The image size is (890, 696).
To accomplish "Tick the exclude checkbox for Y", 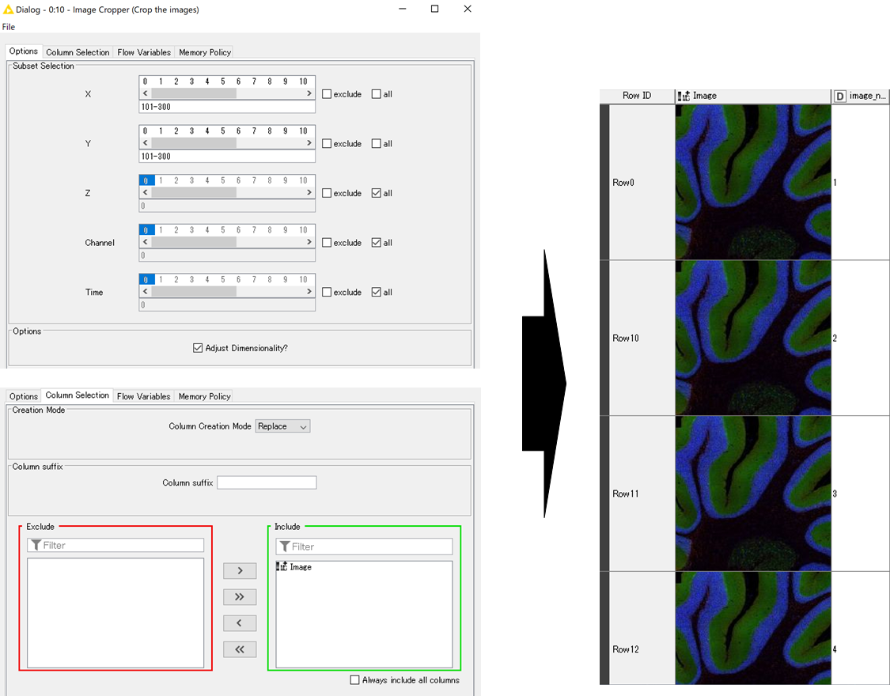I will [327, 143].
